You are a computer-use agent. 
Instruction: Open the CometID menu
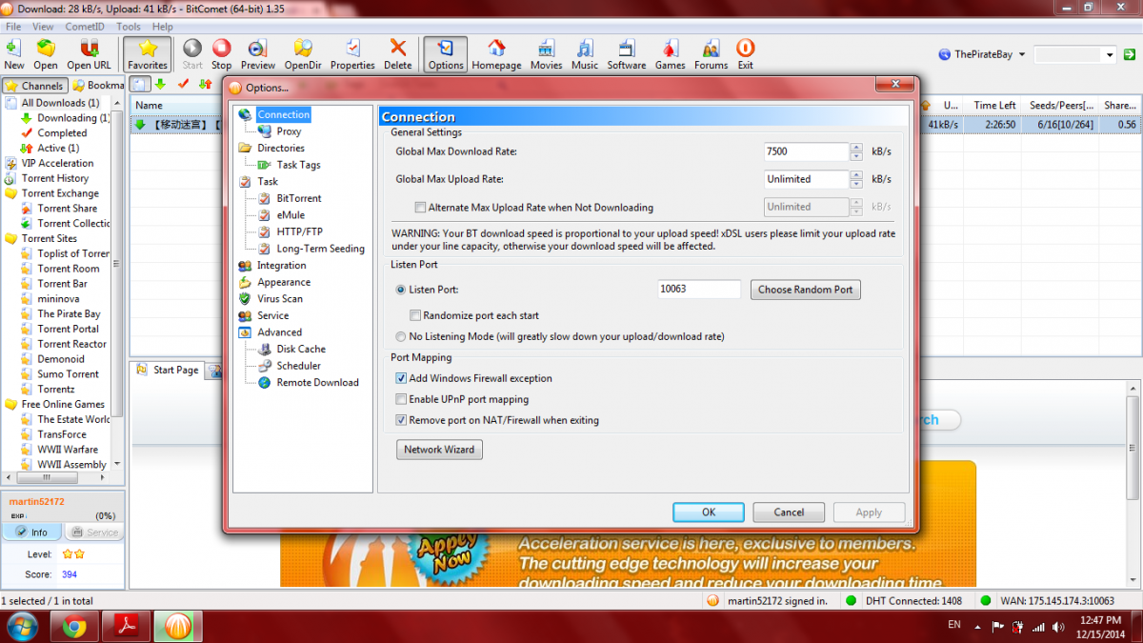pyautogui.click(x=85, y=27)
